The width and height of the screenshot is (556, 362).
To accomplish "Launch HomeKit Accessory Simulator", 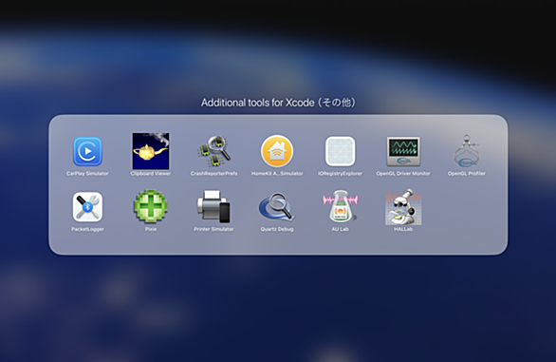I will pyautogui.click(x=277, y=151).
